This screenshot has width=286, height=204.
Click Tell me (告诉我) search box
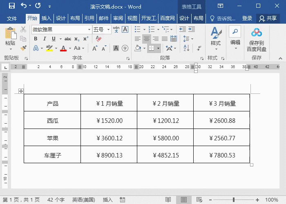pyautogui.click(x=223, y=18)
